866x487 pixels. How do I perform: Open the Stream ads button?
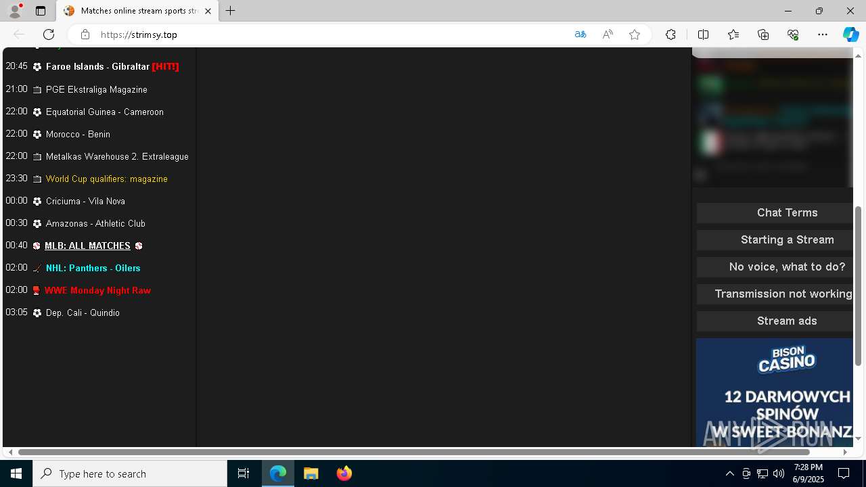tap(775, 321)
